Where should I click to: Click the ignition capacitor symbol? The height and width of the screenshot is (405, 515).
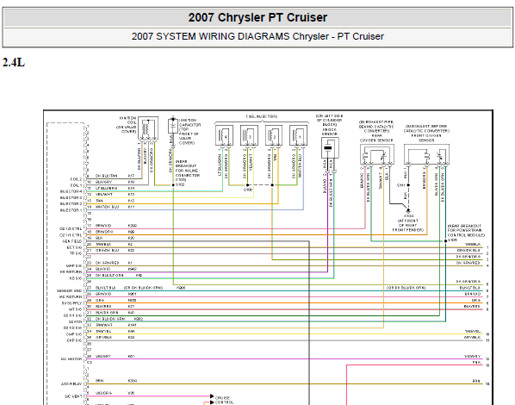[173, 125]
